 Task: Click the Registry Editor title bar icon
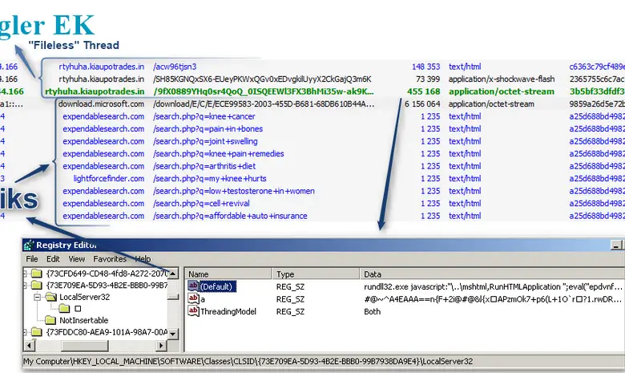coord(29,245)
